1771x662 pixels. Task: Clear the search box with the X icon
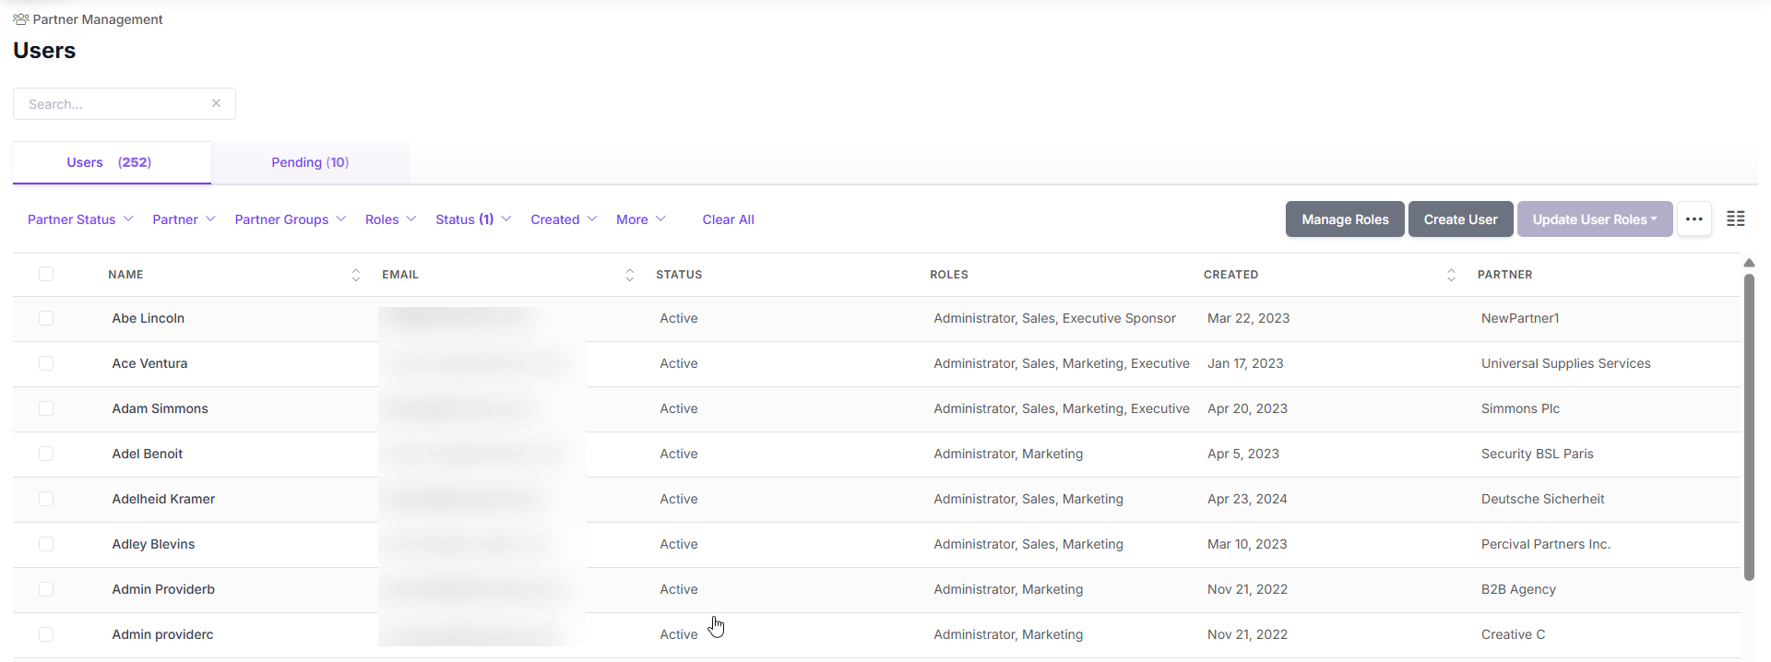pyautogui.click(x=216, y=103)
